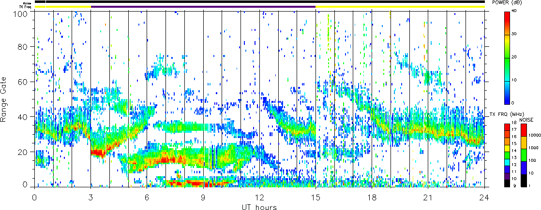Viewport: 541px width, 210px height.
Task: Click the '14' value on the TX FRQ scale
Action: 513,151
